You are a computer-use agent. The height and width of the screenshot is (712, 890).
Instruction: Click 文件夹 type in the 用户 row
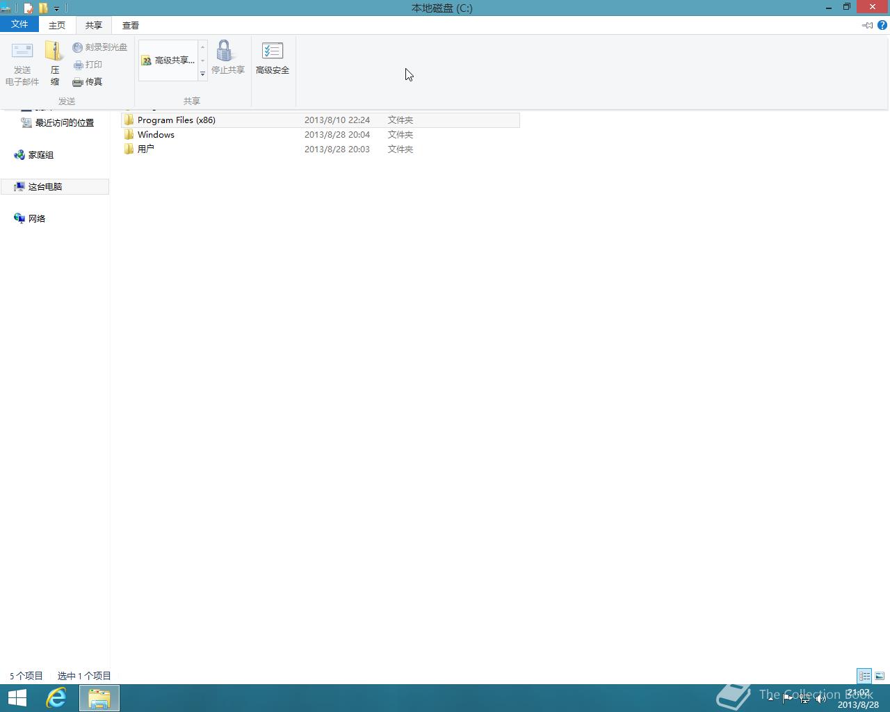pos(400,149)
